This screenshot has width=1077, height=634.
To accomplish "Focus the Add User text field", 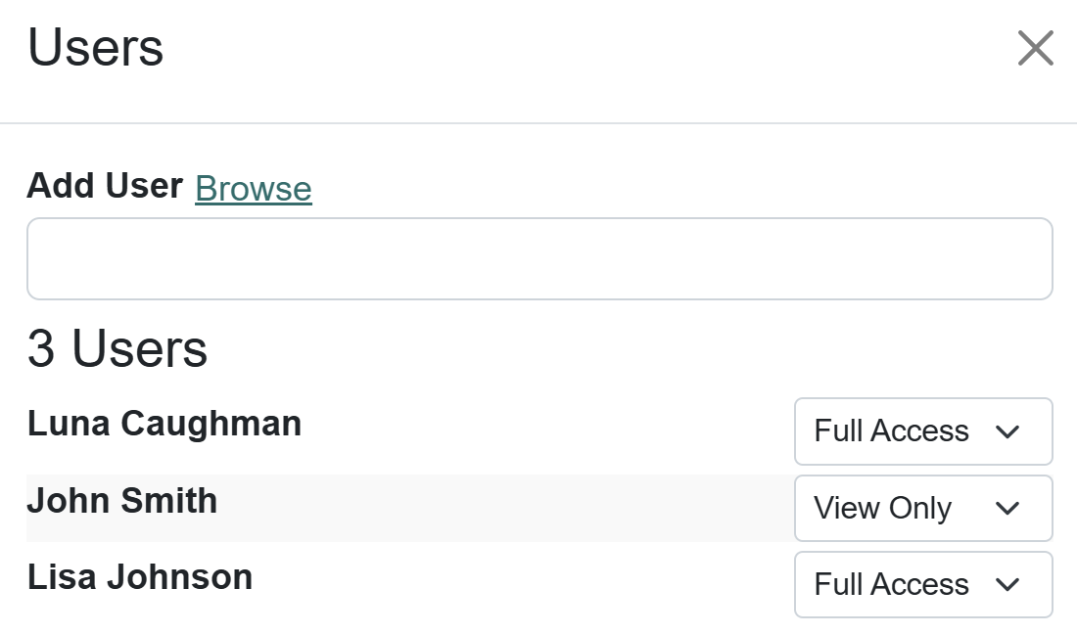I will click(x=539, y=259).
